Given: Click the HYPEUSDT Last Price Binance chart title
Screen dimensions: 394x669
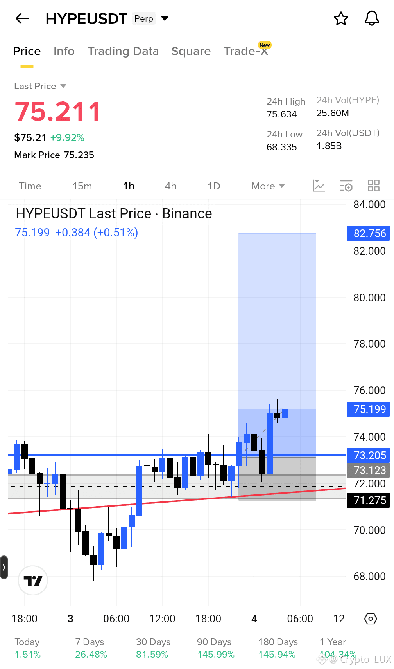Looking at the screenshot, I should pos(114,214).
